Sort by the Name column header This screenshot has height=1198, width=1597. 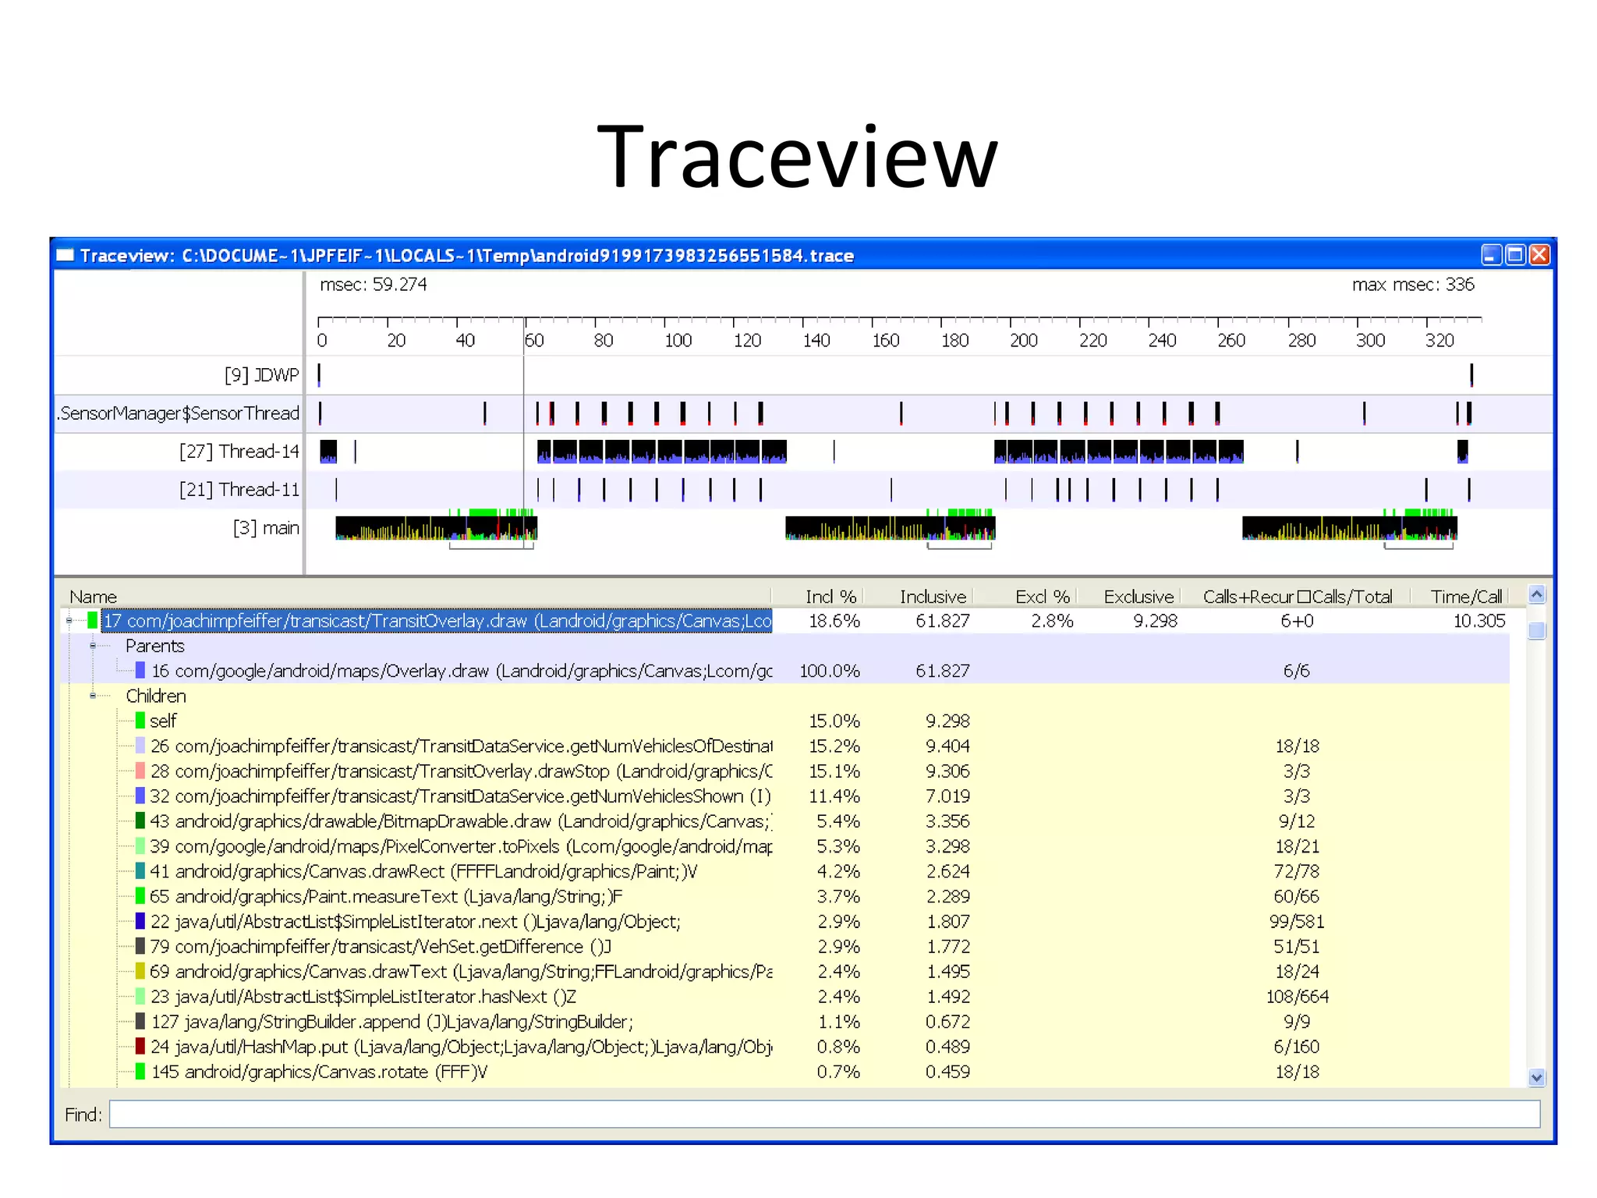(x=93, y=597)
